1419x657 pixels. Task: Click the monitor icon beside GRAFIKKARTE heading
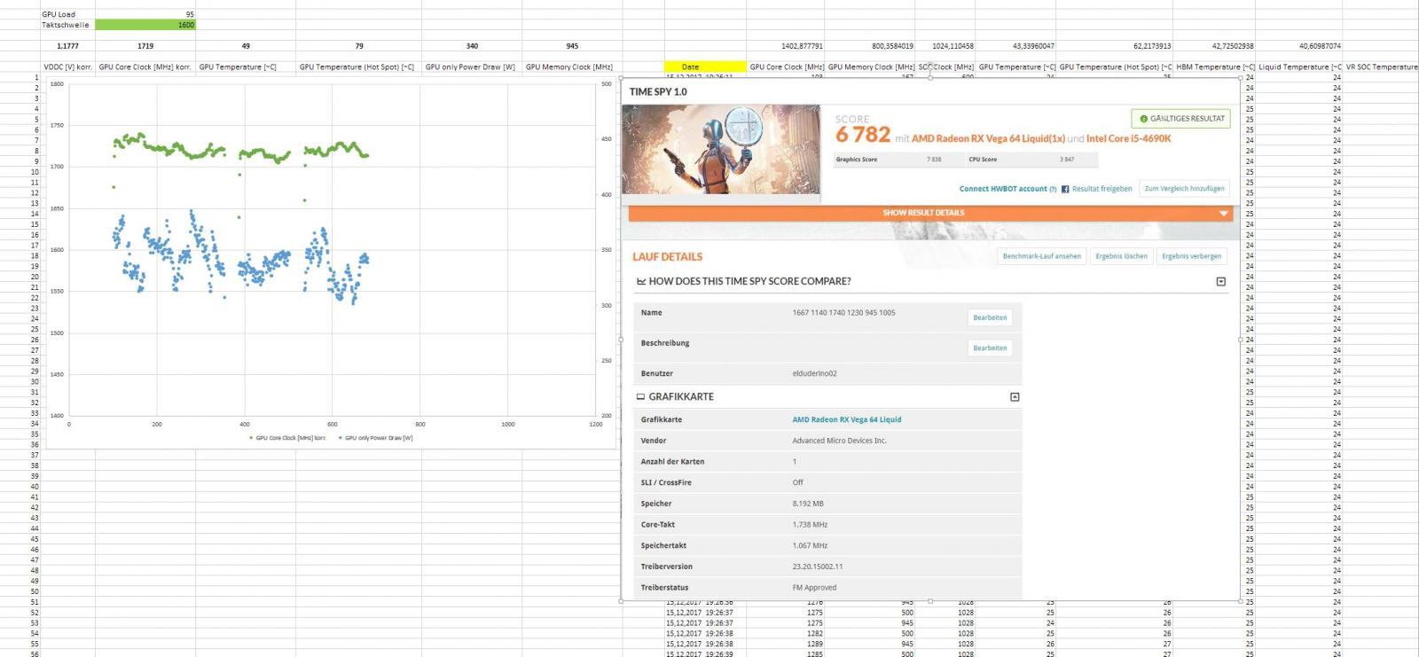point(641,397)
